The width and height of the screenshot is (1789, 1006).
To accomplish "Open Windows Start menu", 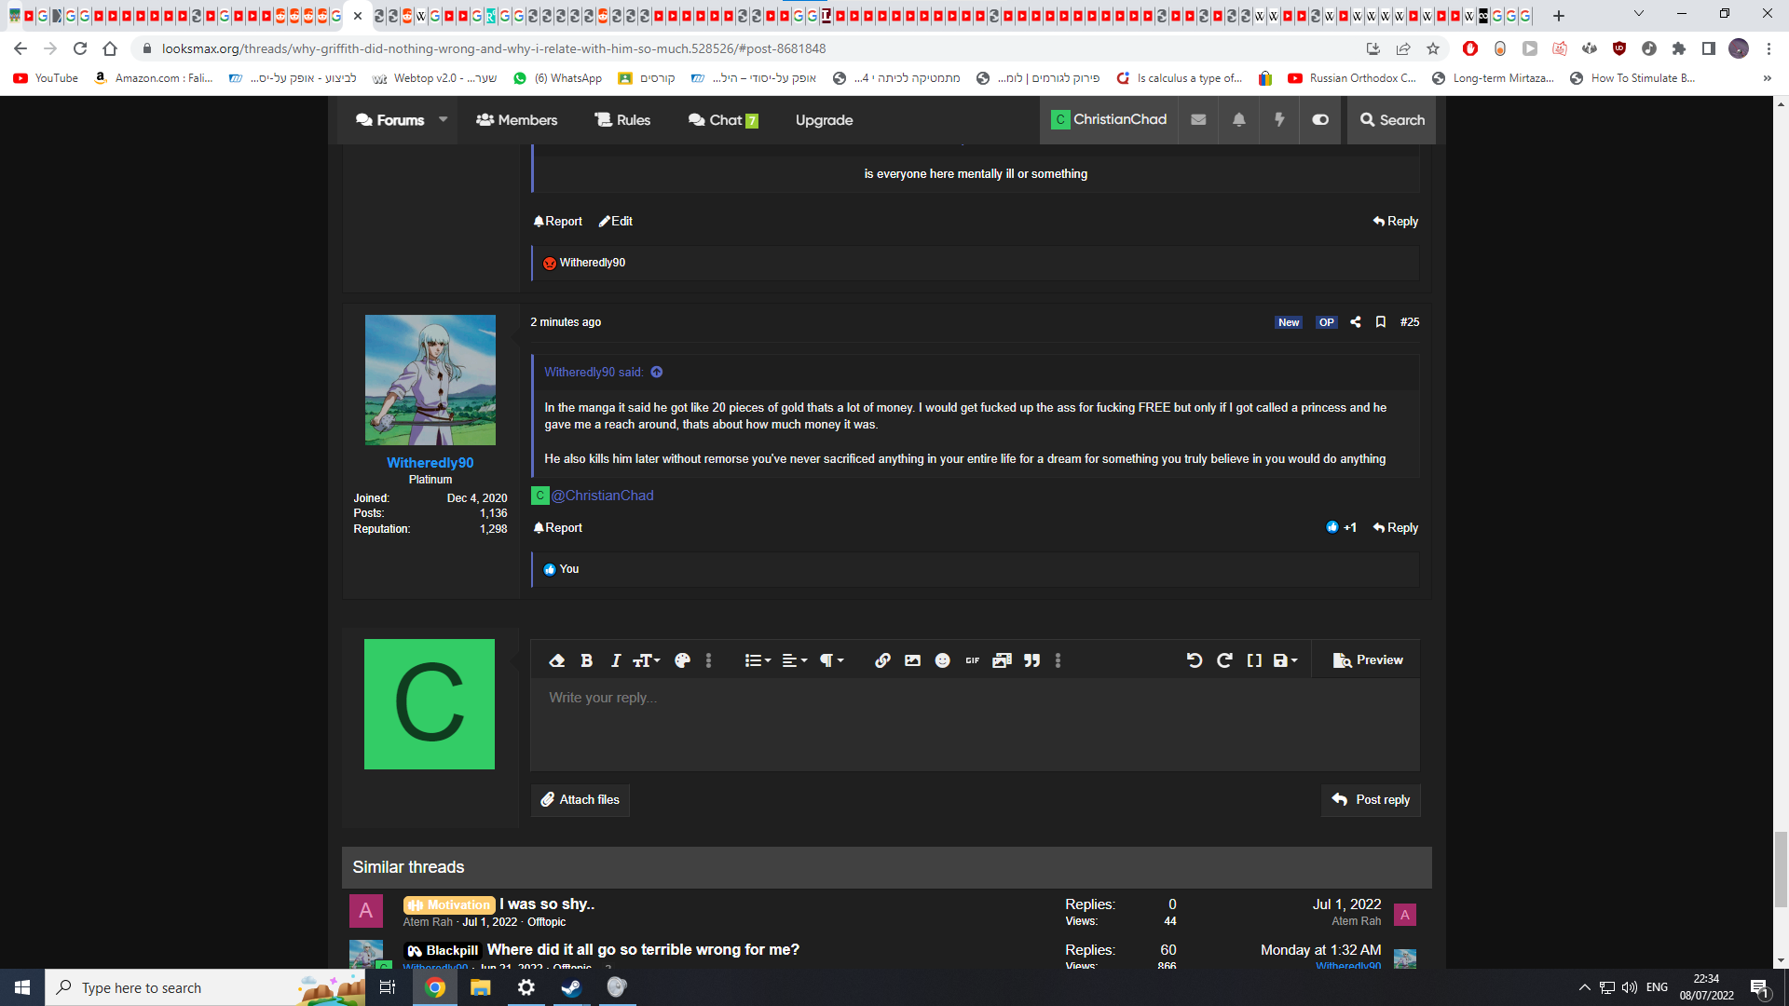I will [22, 987].
